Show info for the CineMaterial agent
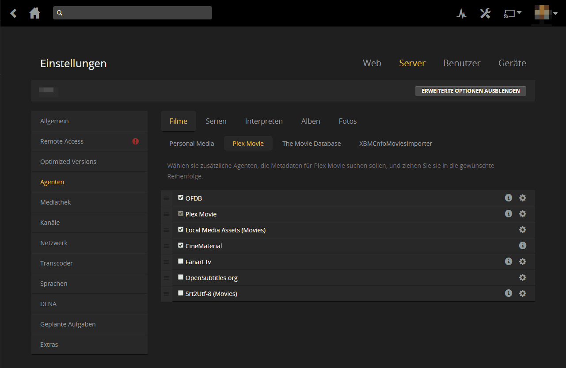 [523, 246]
